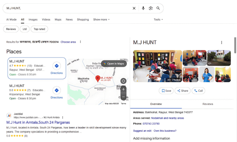
Task: Expand the Show more menu
Action: [102, 19]
